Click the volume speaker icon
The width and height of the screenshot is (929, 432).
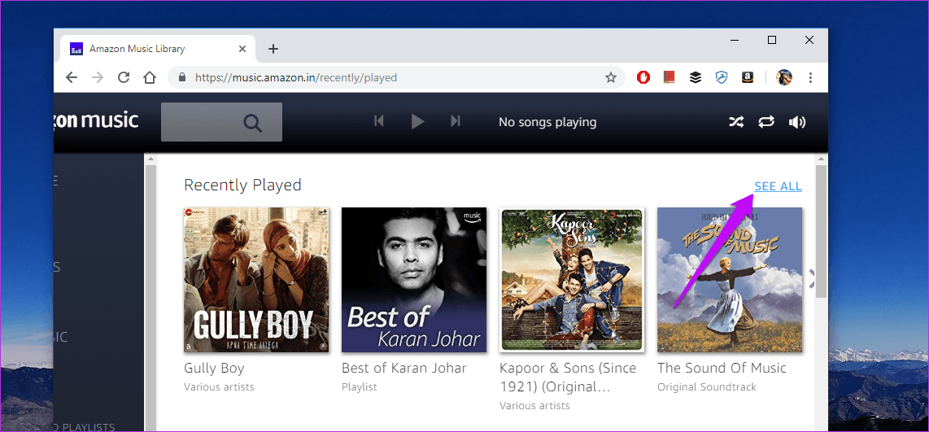(x=797, y=122)
